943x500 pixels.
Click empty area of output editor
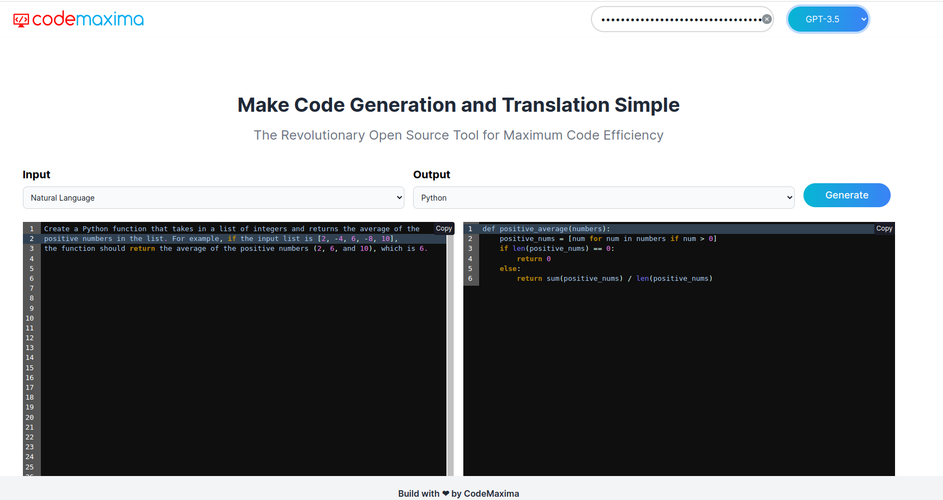(x=679, y=382)
